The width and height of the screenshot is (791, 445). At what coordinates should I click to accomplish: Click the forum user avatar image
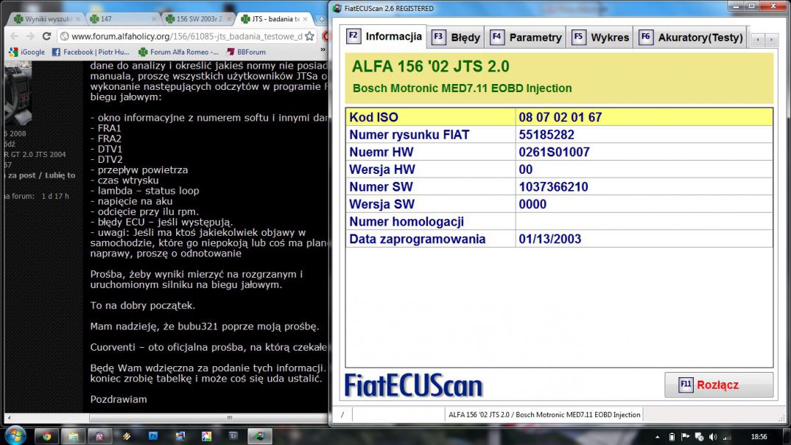(x=18, y=94)
